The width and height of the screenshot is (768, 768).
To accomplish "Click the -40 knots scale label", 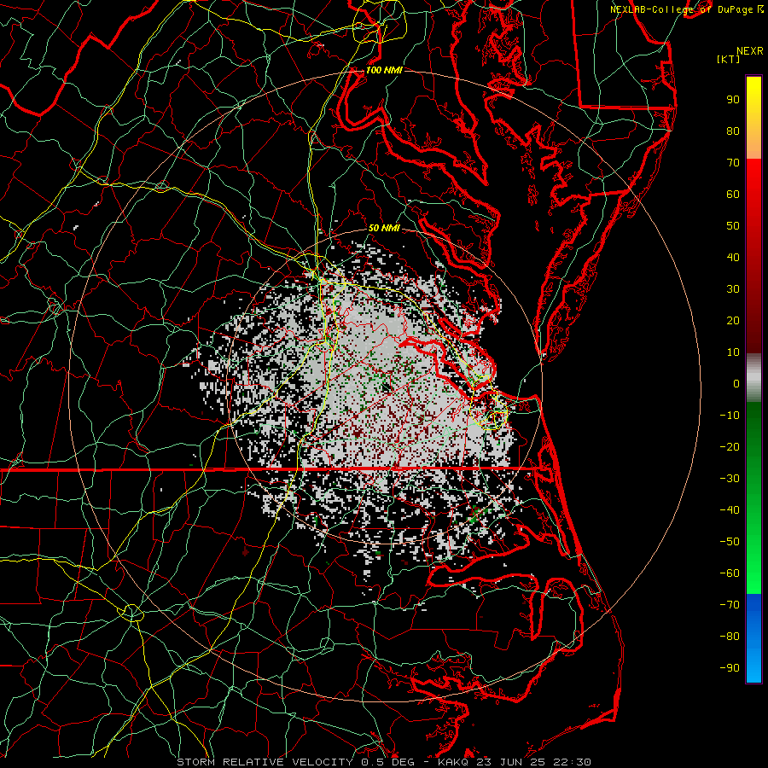I will (730, 510).
